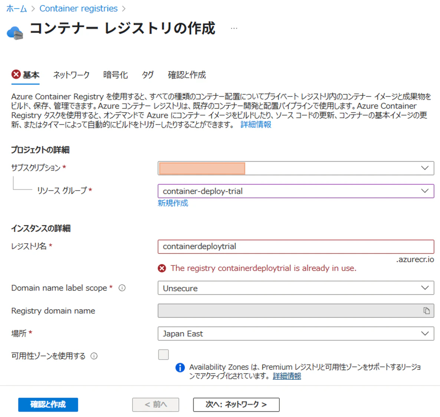Copy the Registry domain name value
The width and height of the screenshot is (440, 417).
pyautogui.click(x=427, y=311)
